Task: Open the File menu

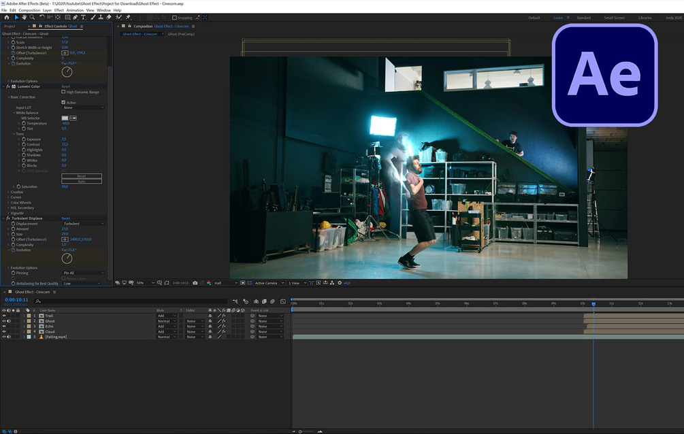Action: pyautogui.click(x=4, y=10)
